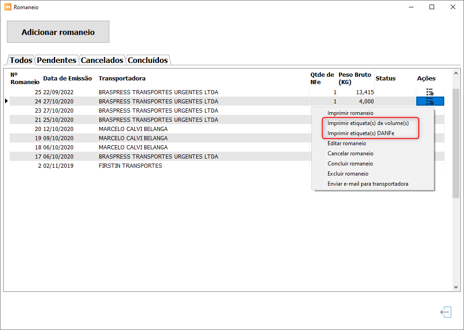The image size is (464, 330).
Task: Click Excluir romaneio option
Action: coord(348,174)
